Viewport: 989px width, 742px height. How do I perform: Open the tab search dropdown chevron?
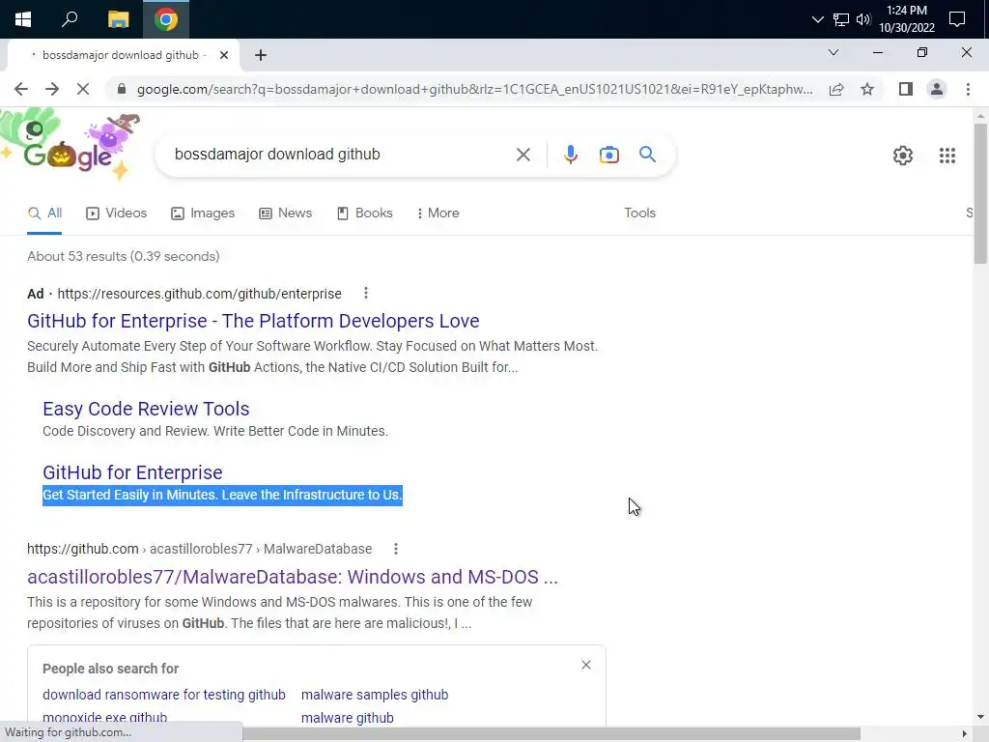coord(834,52)
